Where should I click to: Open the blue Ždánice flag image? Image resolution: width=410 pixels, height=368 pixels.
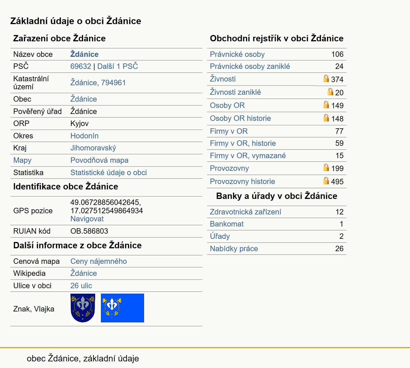click(122, 308)
